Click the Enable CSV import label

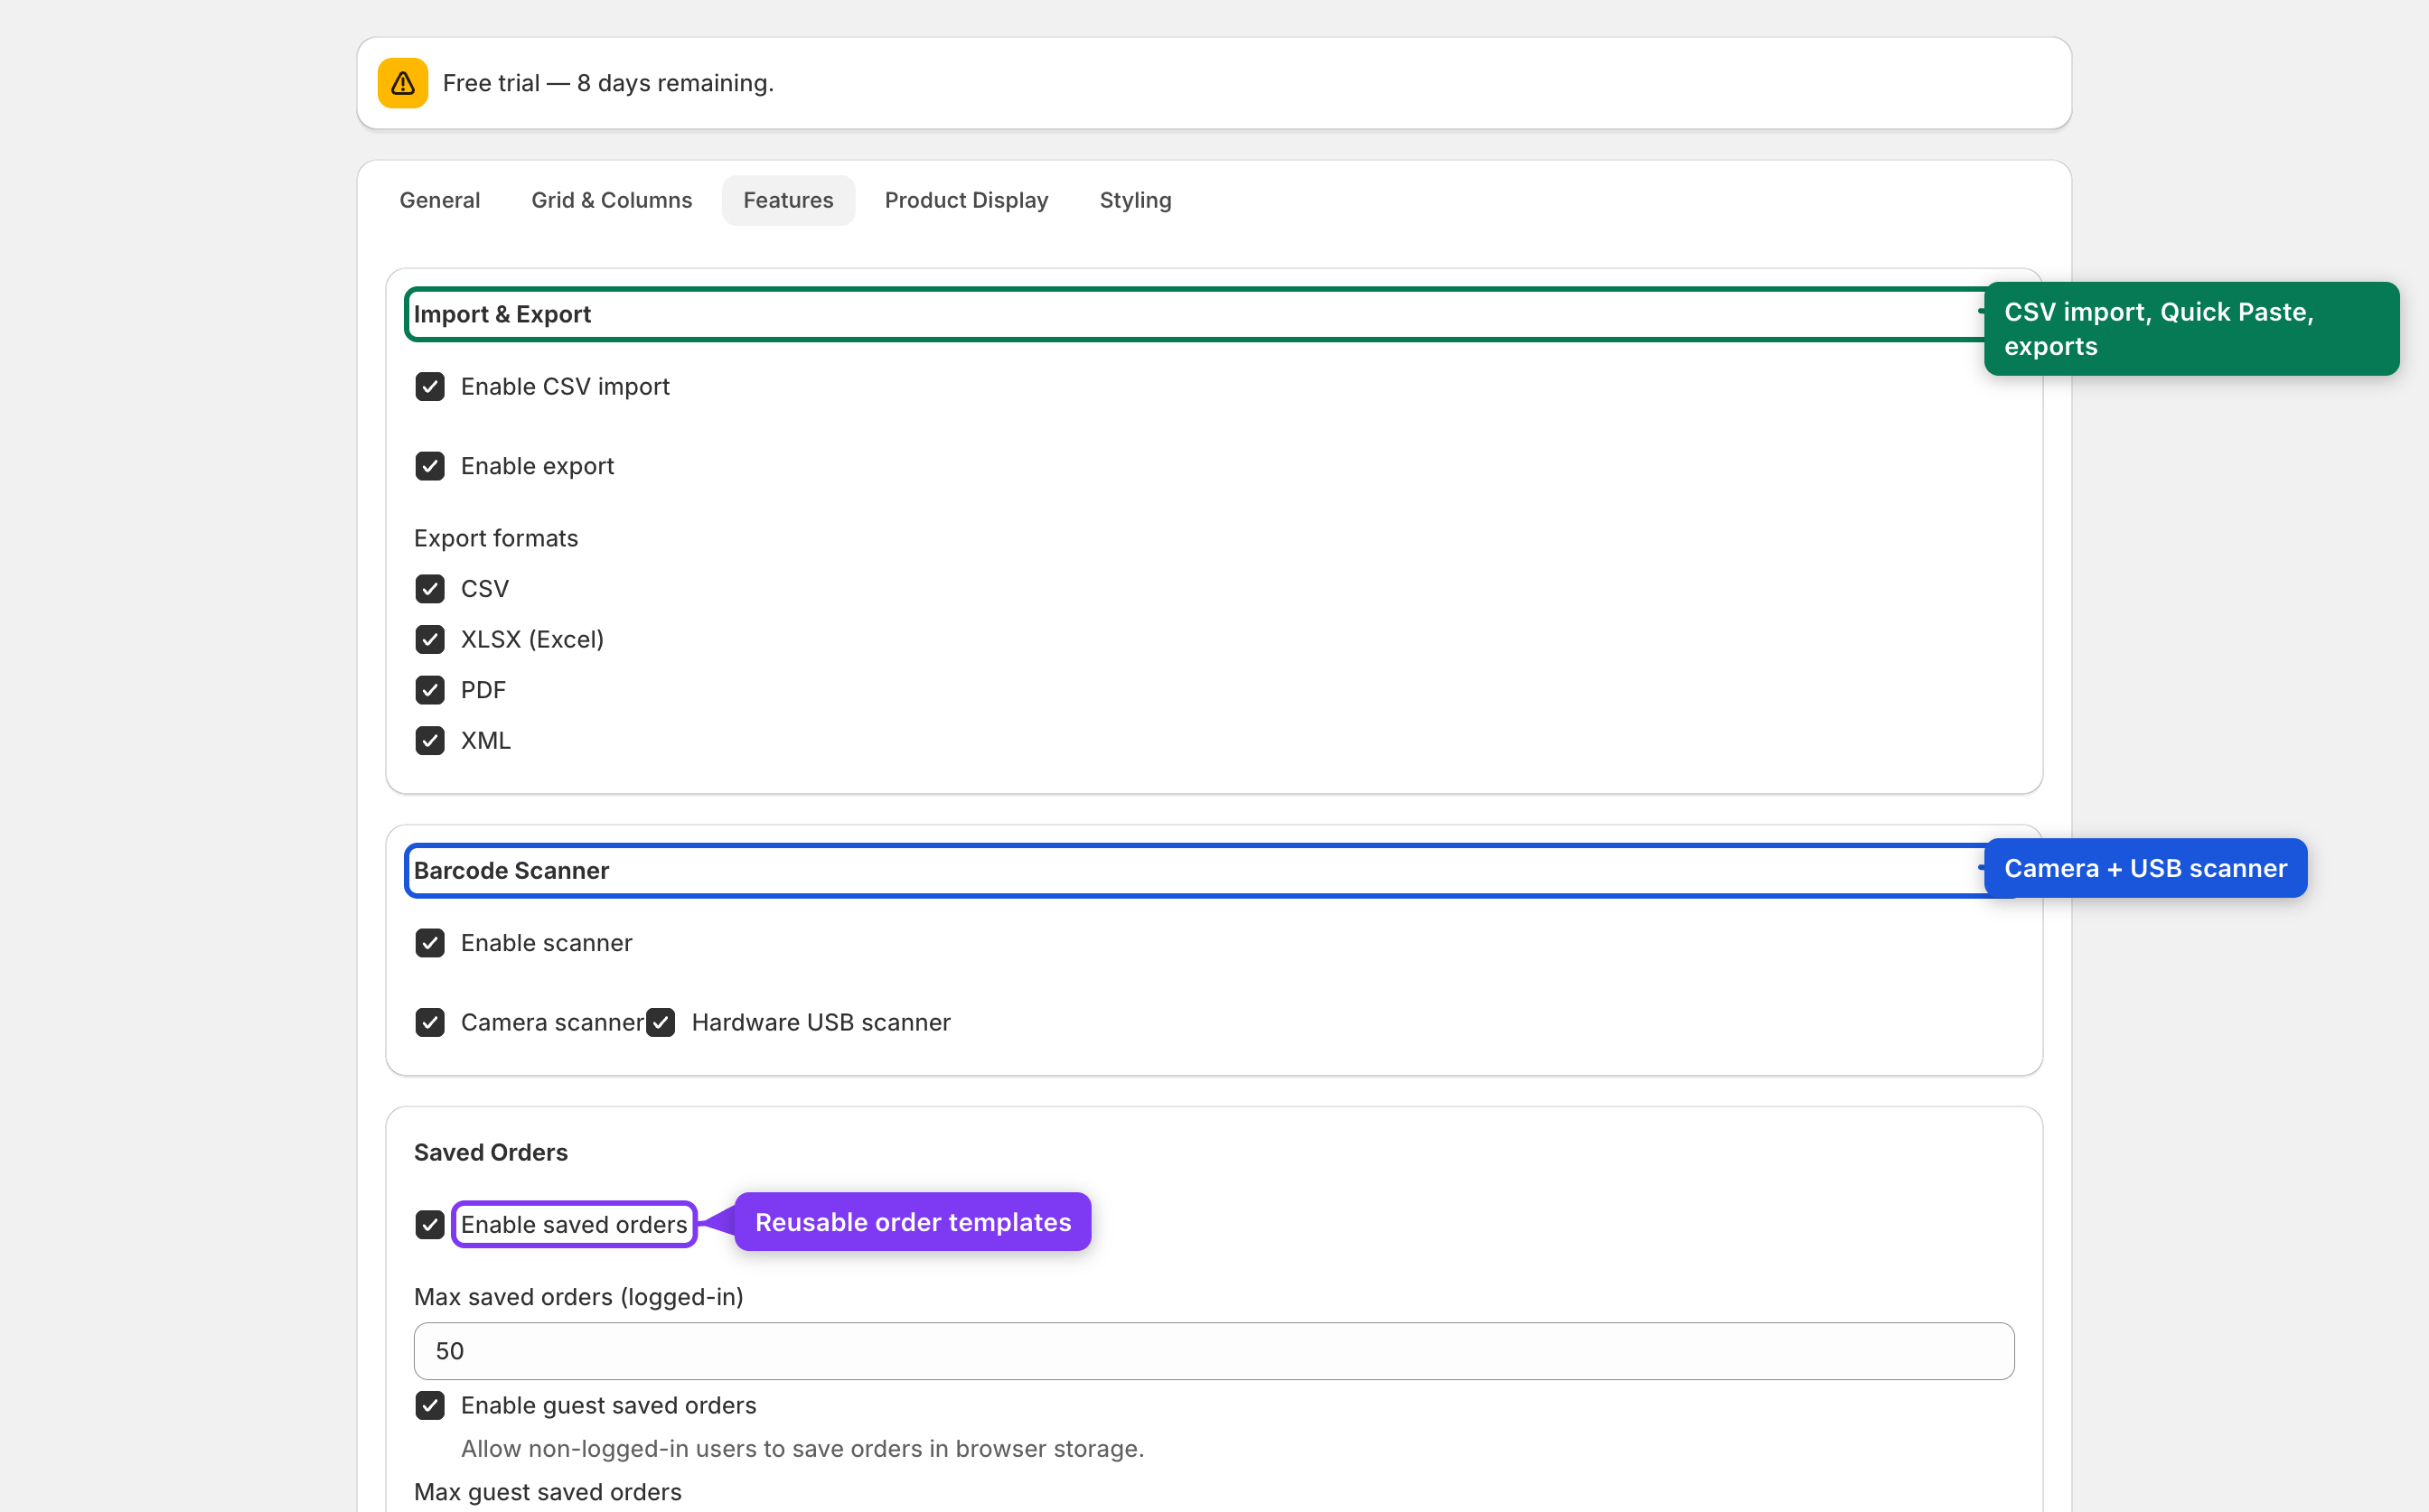click(x=566, y=386)
